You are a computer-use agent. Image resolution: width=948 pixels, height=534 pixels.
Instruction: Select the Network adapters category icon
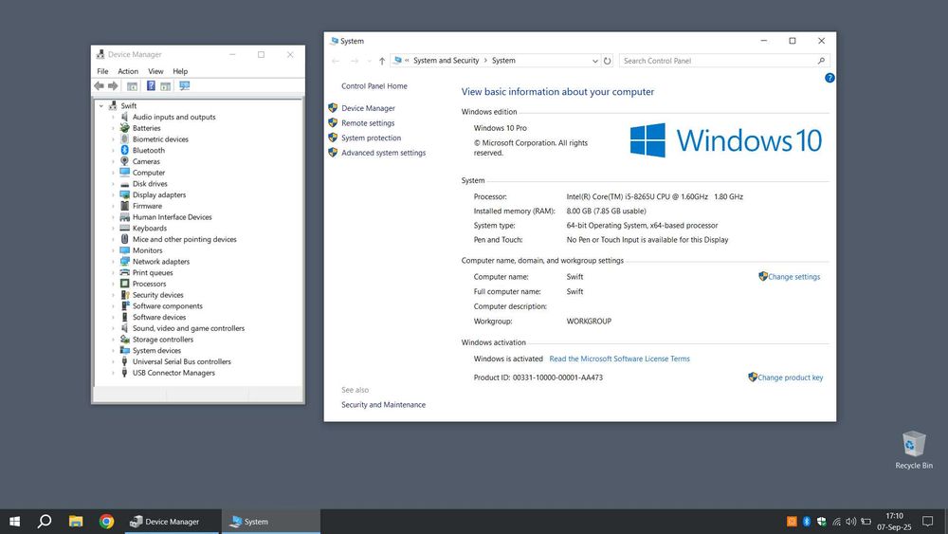coord(124,261)
